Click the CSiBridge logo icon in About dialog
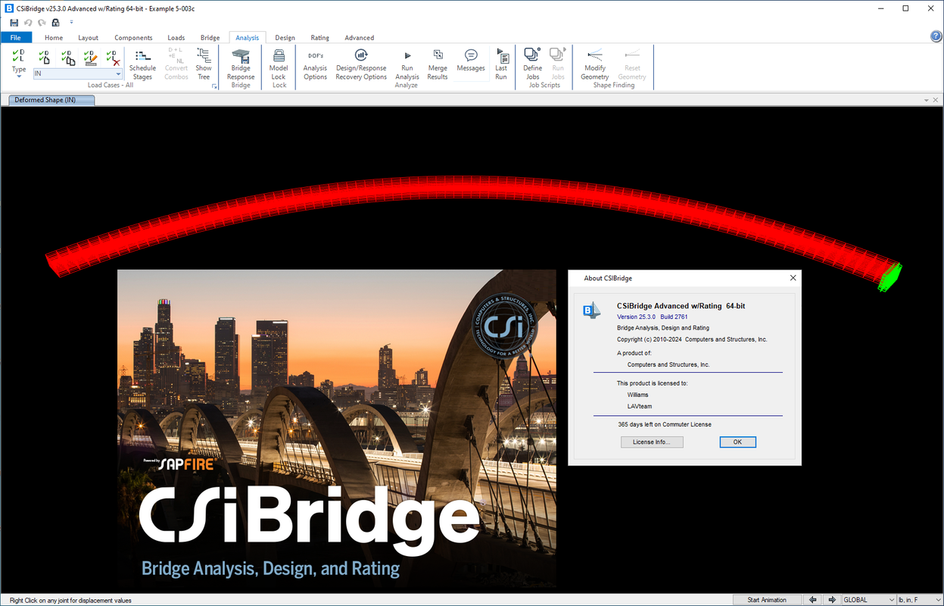Viewport: 944px width, 606px height. point(591,309)
